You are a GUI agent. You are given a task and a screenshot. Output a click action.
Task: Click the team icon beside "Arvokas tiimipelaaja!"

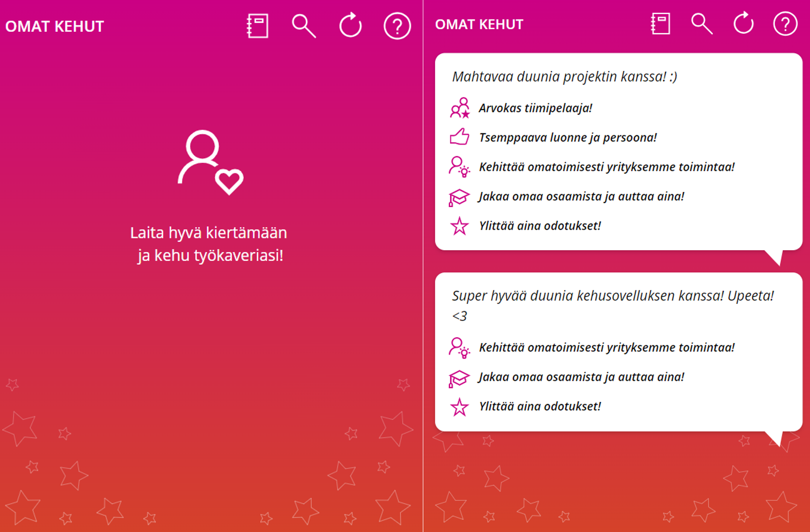(x=459, y=108)
